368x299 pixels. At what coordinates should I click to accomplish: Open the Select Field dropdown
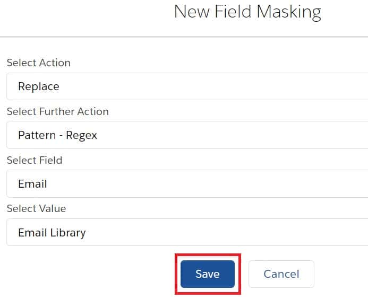(186, 184)
